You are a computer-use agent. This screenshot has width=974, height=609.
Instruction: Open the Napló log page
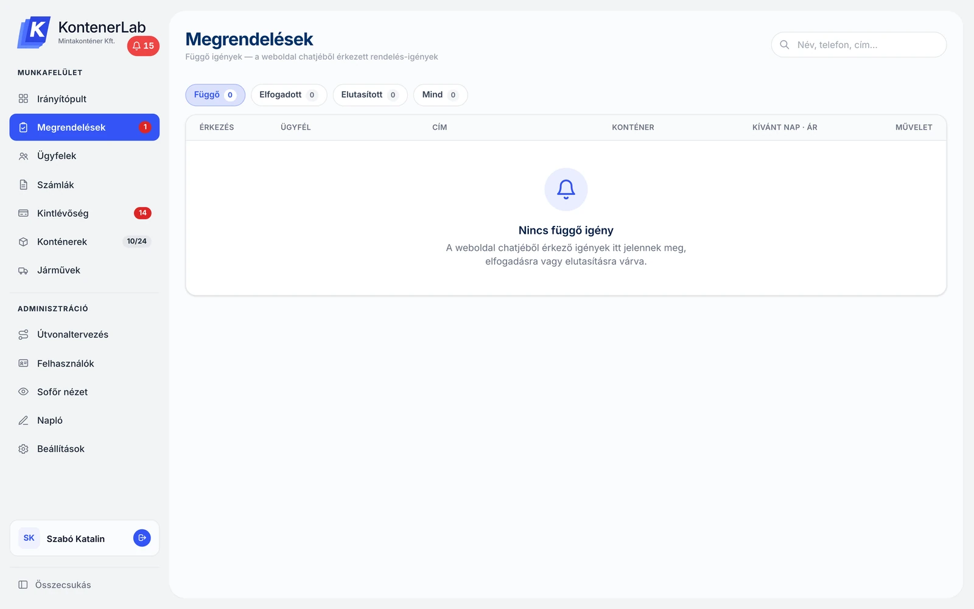pyautogui.click(x=85, y=420)
